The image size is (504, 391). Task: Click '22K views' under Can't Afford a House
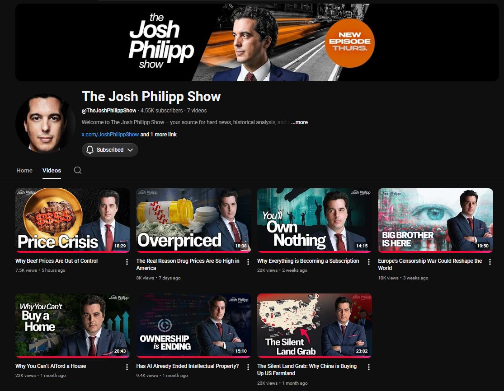pyautogui.click(x=26, y=376)
